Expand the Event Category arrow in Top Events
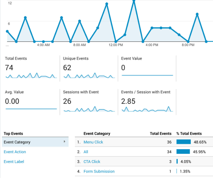The width and height of the screenshot is (213, 185). pos(64,142)
